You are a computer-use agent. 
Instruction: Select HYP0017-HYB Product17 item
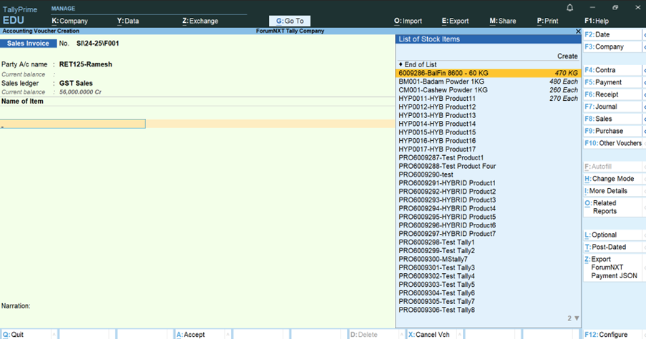tap(488, 149)
